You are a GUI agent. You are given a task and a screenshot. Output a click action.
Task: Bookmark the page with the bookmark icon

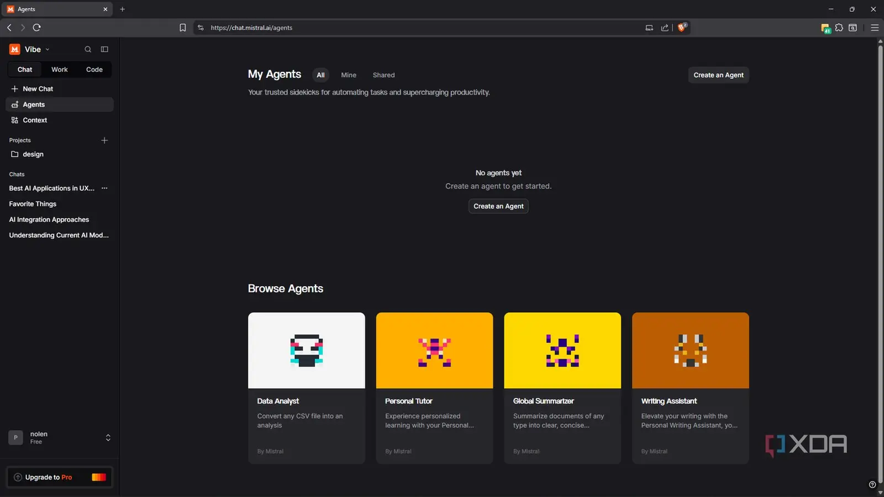[183, 28]
